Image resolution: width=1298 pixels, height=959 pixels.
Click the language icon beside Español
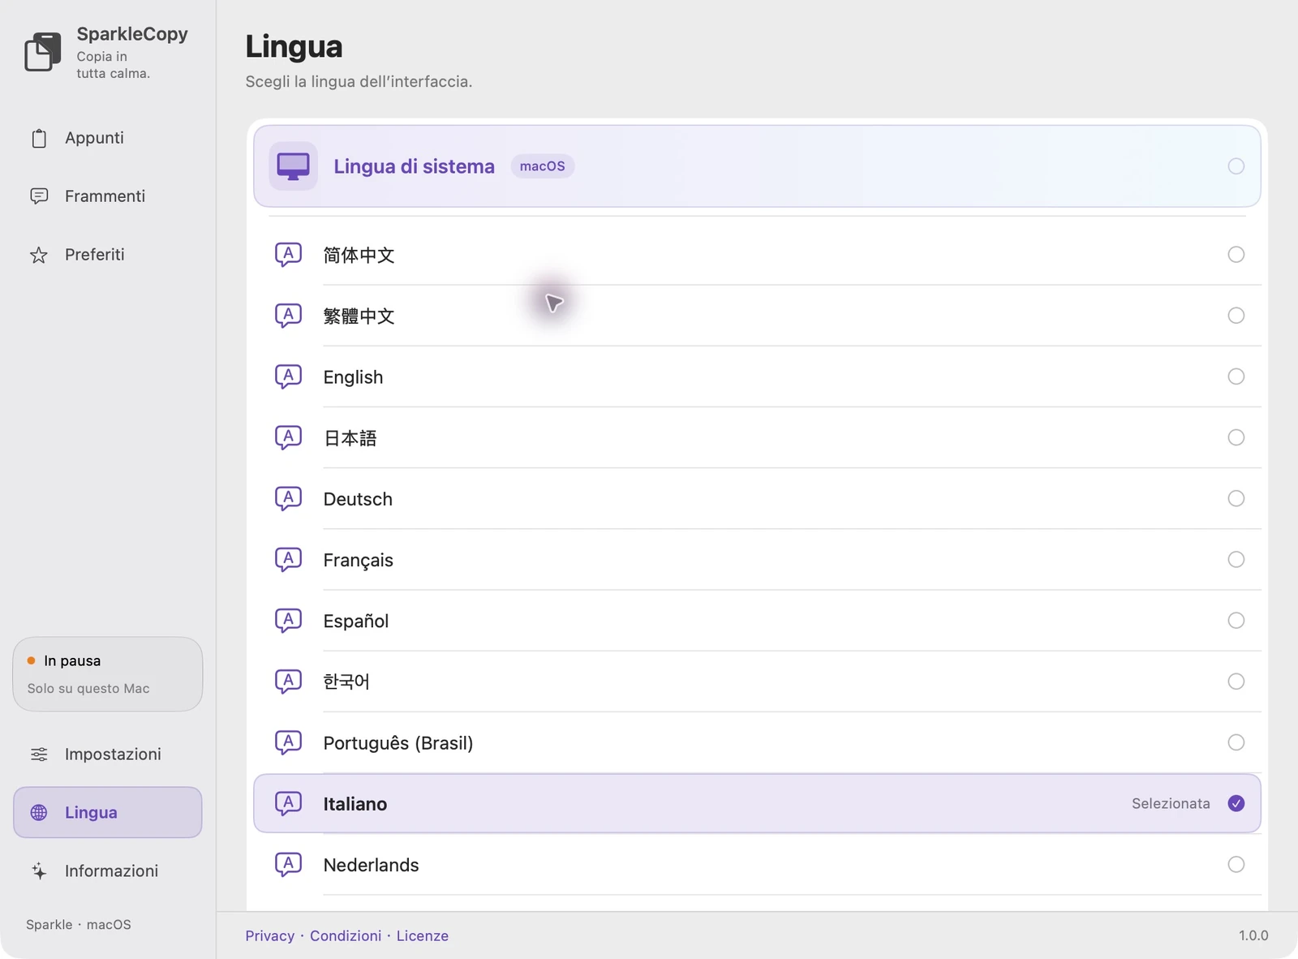288,621
